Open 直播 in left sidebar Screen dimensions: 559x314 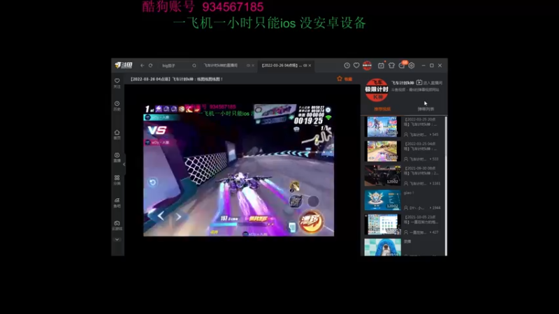tap(117, 158)
